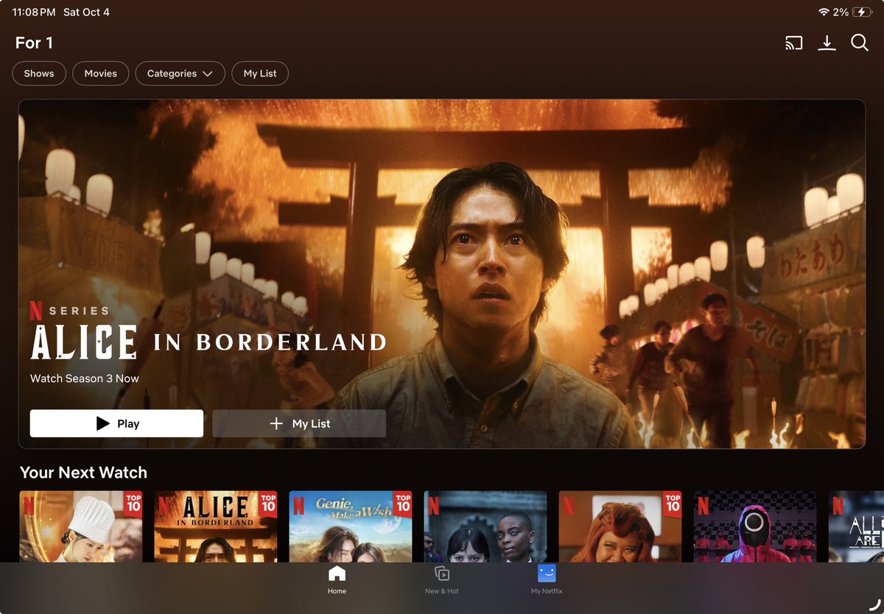Select the chef show thumbnail

click(81, 526)
